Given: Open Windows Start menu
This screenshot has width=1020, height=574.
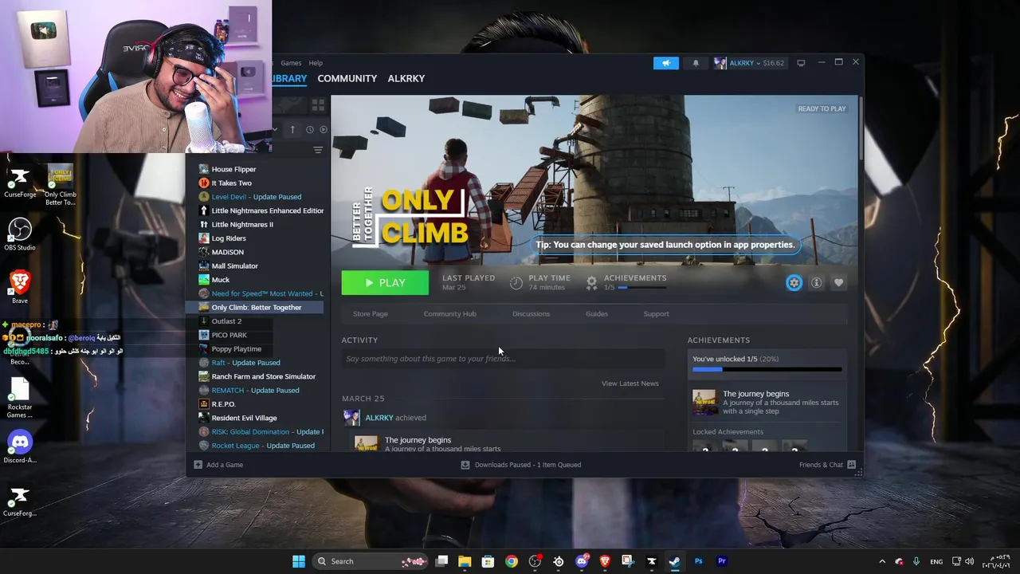Looking at the screenshot, I should (298, 561).
